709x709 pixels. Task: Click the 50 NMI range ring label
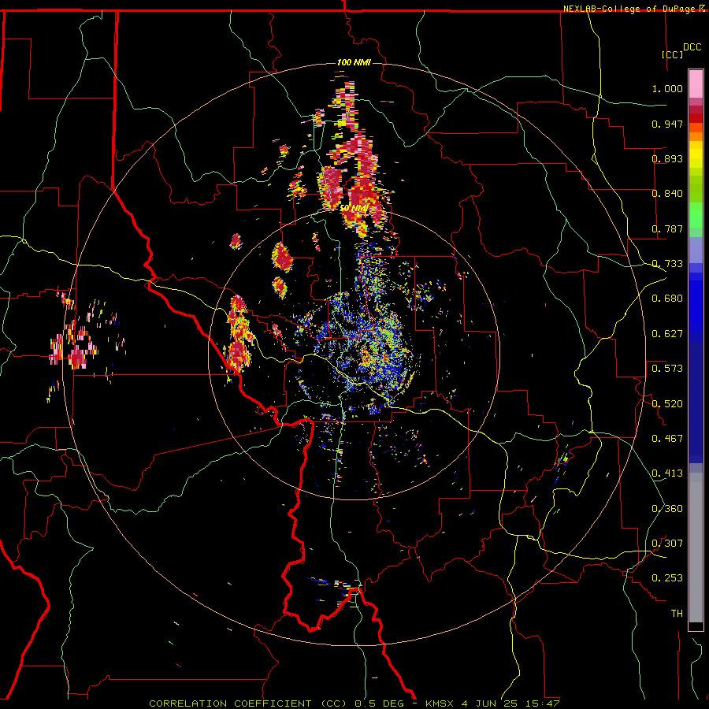[354, 208]
